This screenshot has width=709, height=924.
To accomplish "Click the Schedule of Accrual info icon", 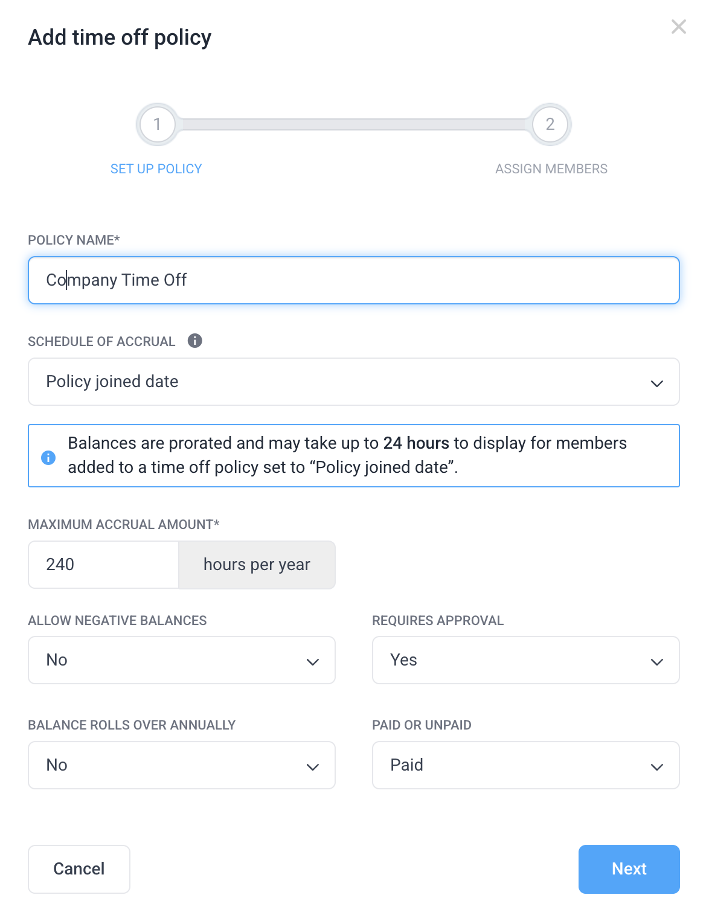I will (194, 341).
